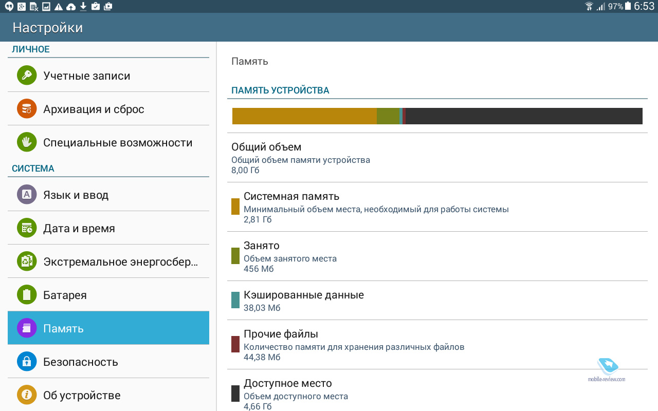The height and width of the screenshot is (411, 658).
Task: Tap the warning triangle notification icon
Action: coord(59,7)
